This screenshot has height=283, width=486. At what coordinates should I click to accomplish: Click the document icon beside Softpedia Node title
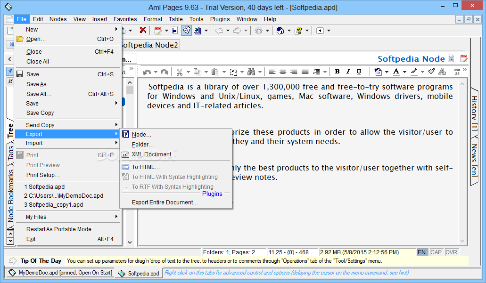click(x=451, y=58)
